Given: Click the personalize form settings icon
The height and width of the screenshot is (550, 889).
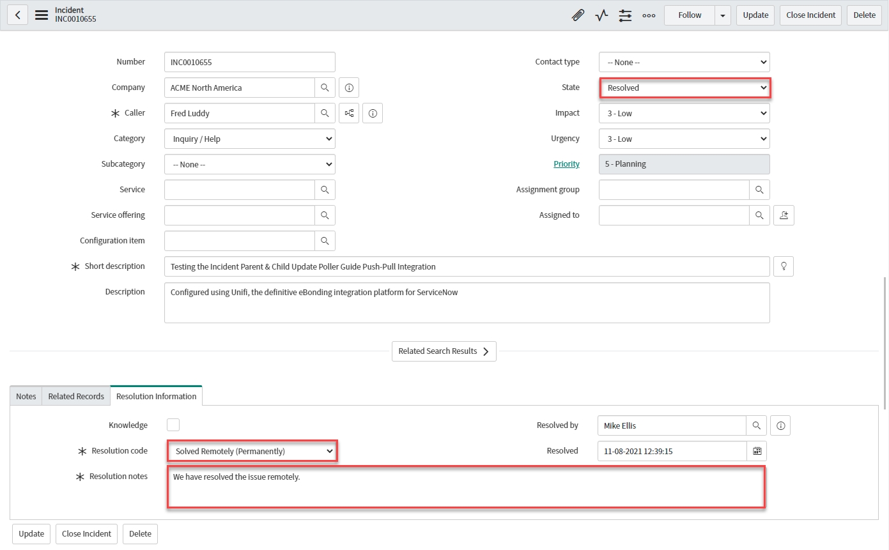Looking at the screenshot, I should click(625, 15).
